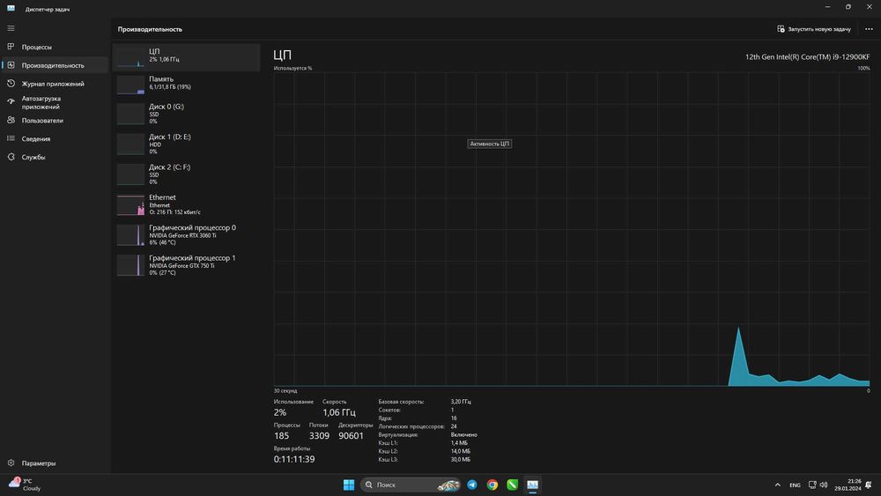Select Графический процессор 1 GTX 750 Ti
Screen dimensions: 881x496
coord(186,265)
